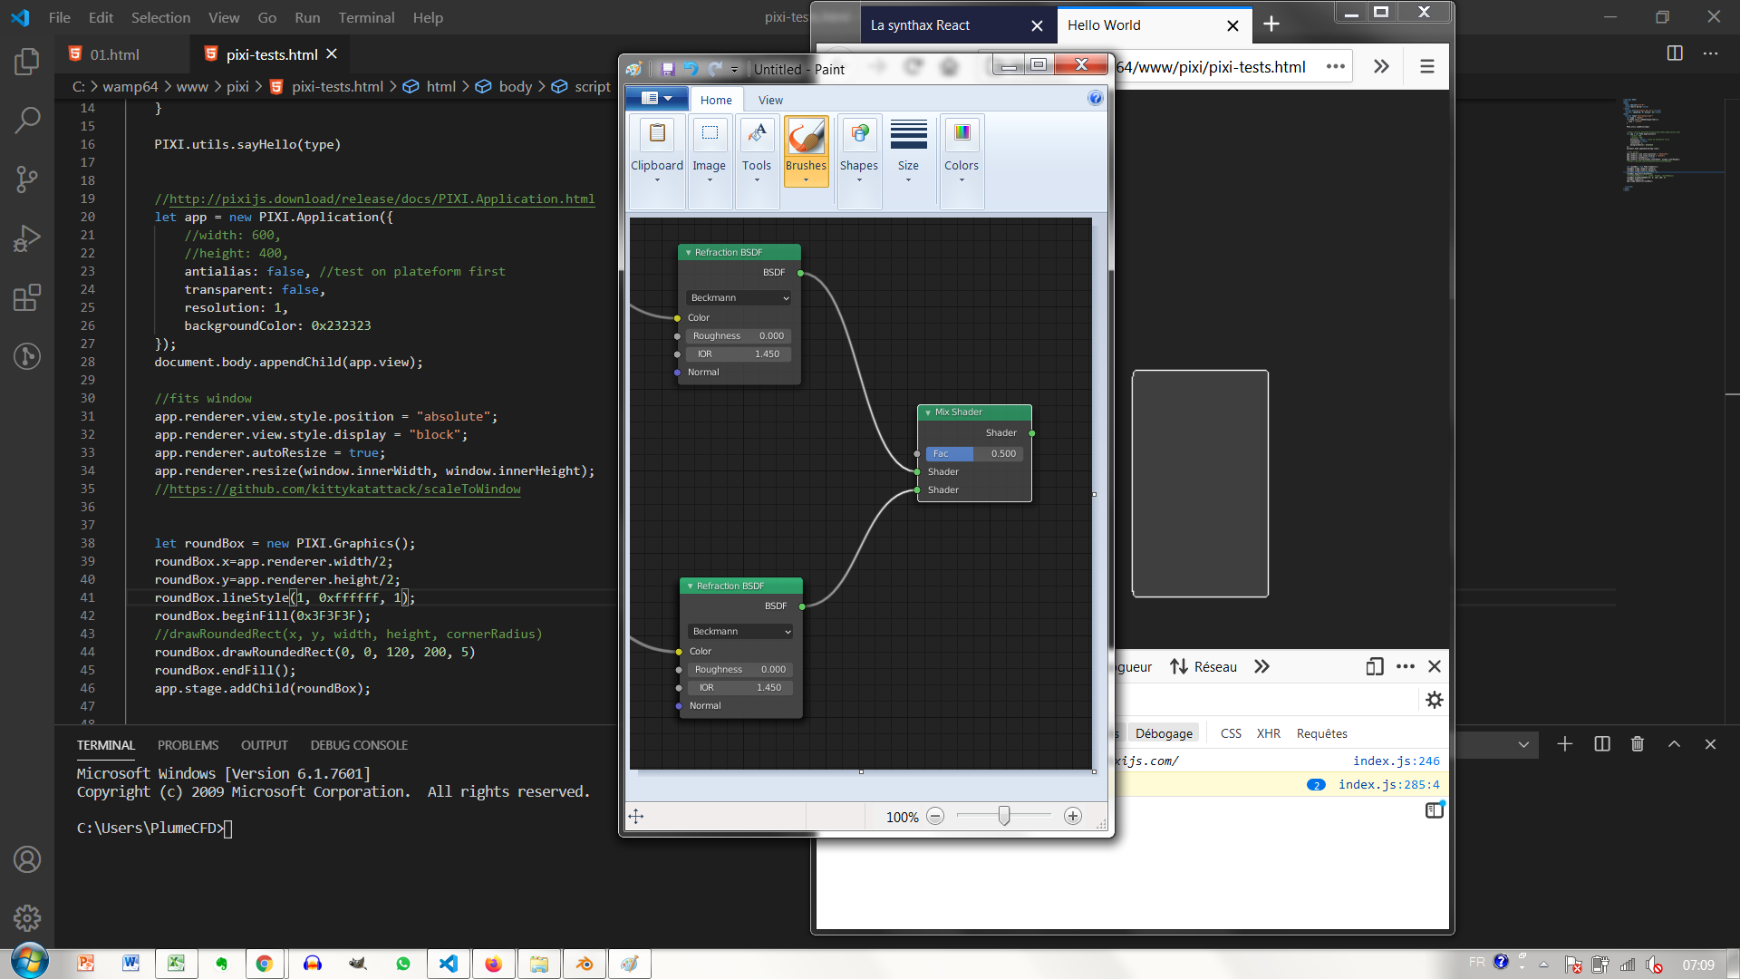Viewport: 1740px width, 979px height.
Task: Click the Paint zoom out minus button
Action: point(935,816)
